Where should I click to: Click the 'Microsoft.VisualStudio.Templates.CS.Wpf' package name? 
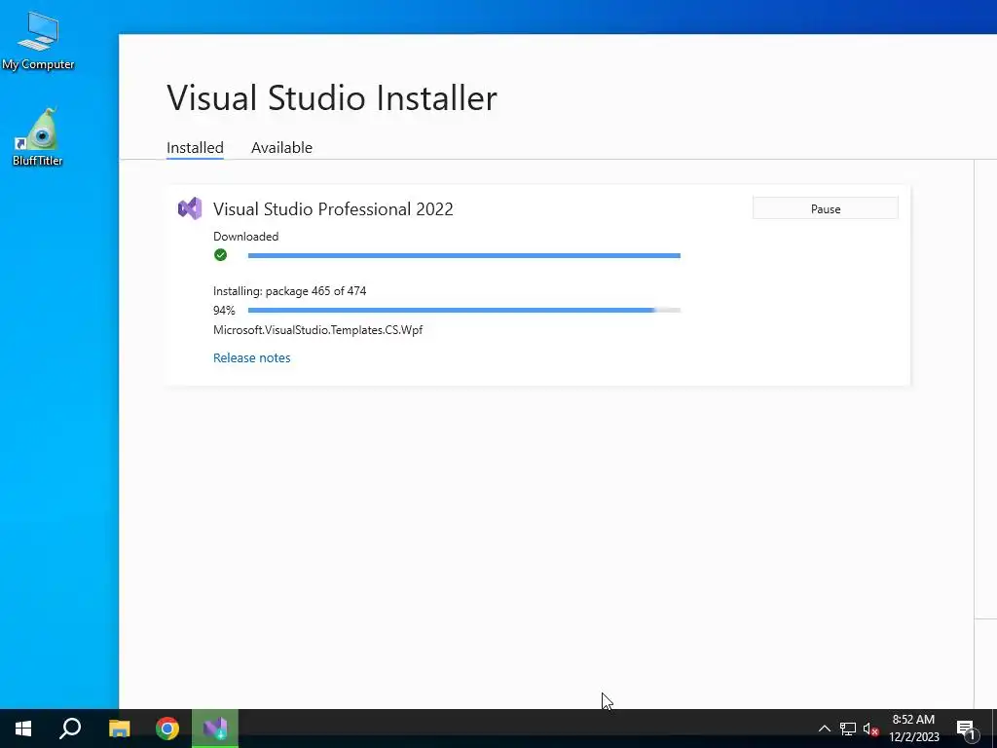coord(318,330)
